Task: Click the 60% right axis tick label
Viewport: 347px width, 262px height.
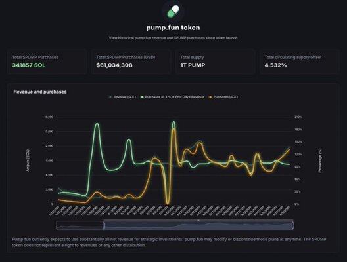Action: pos(298,179)
